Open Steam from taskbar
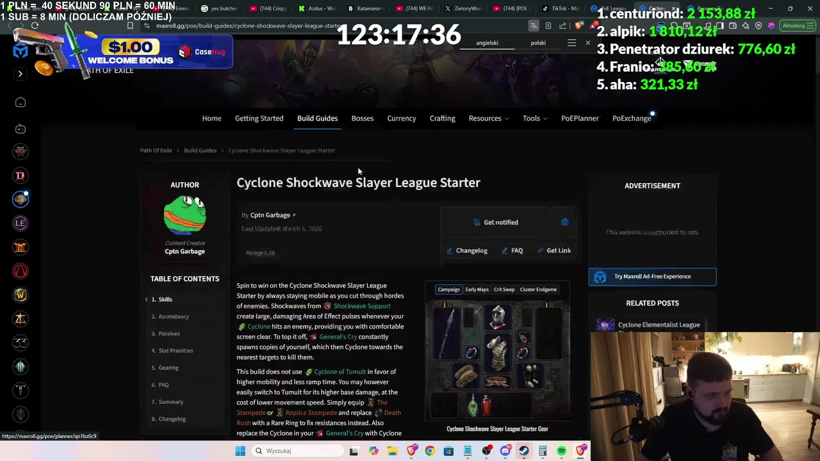Viewport: 820px width, 461px height. [x=523, y=451]
